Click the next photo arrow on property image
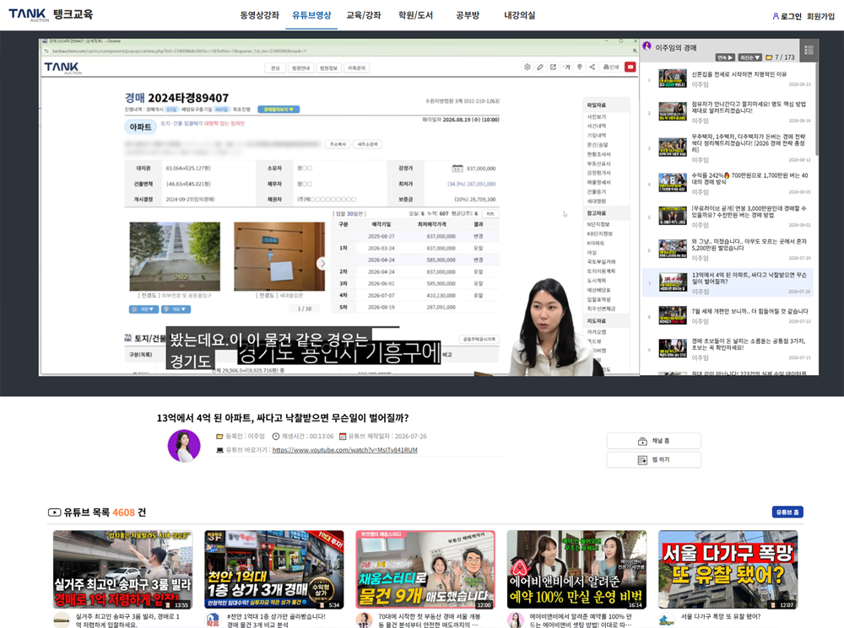Screen dimensions: 844x628 pos(322,263)
